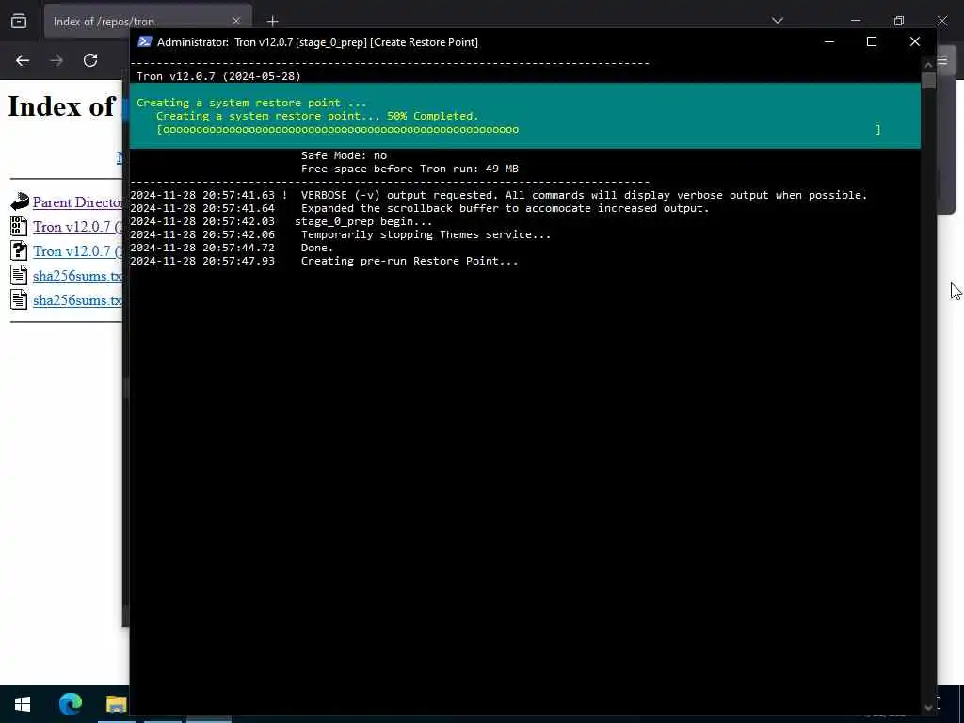Minimize the Tron console window

828,41
